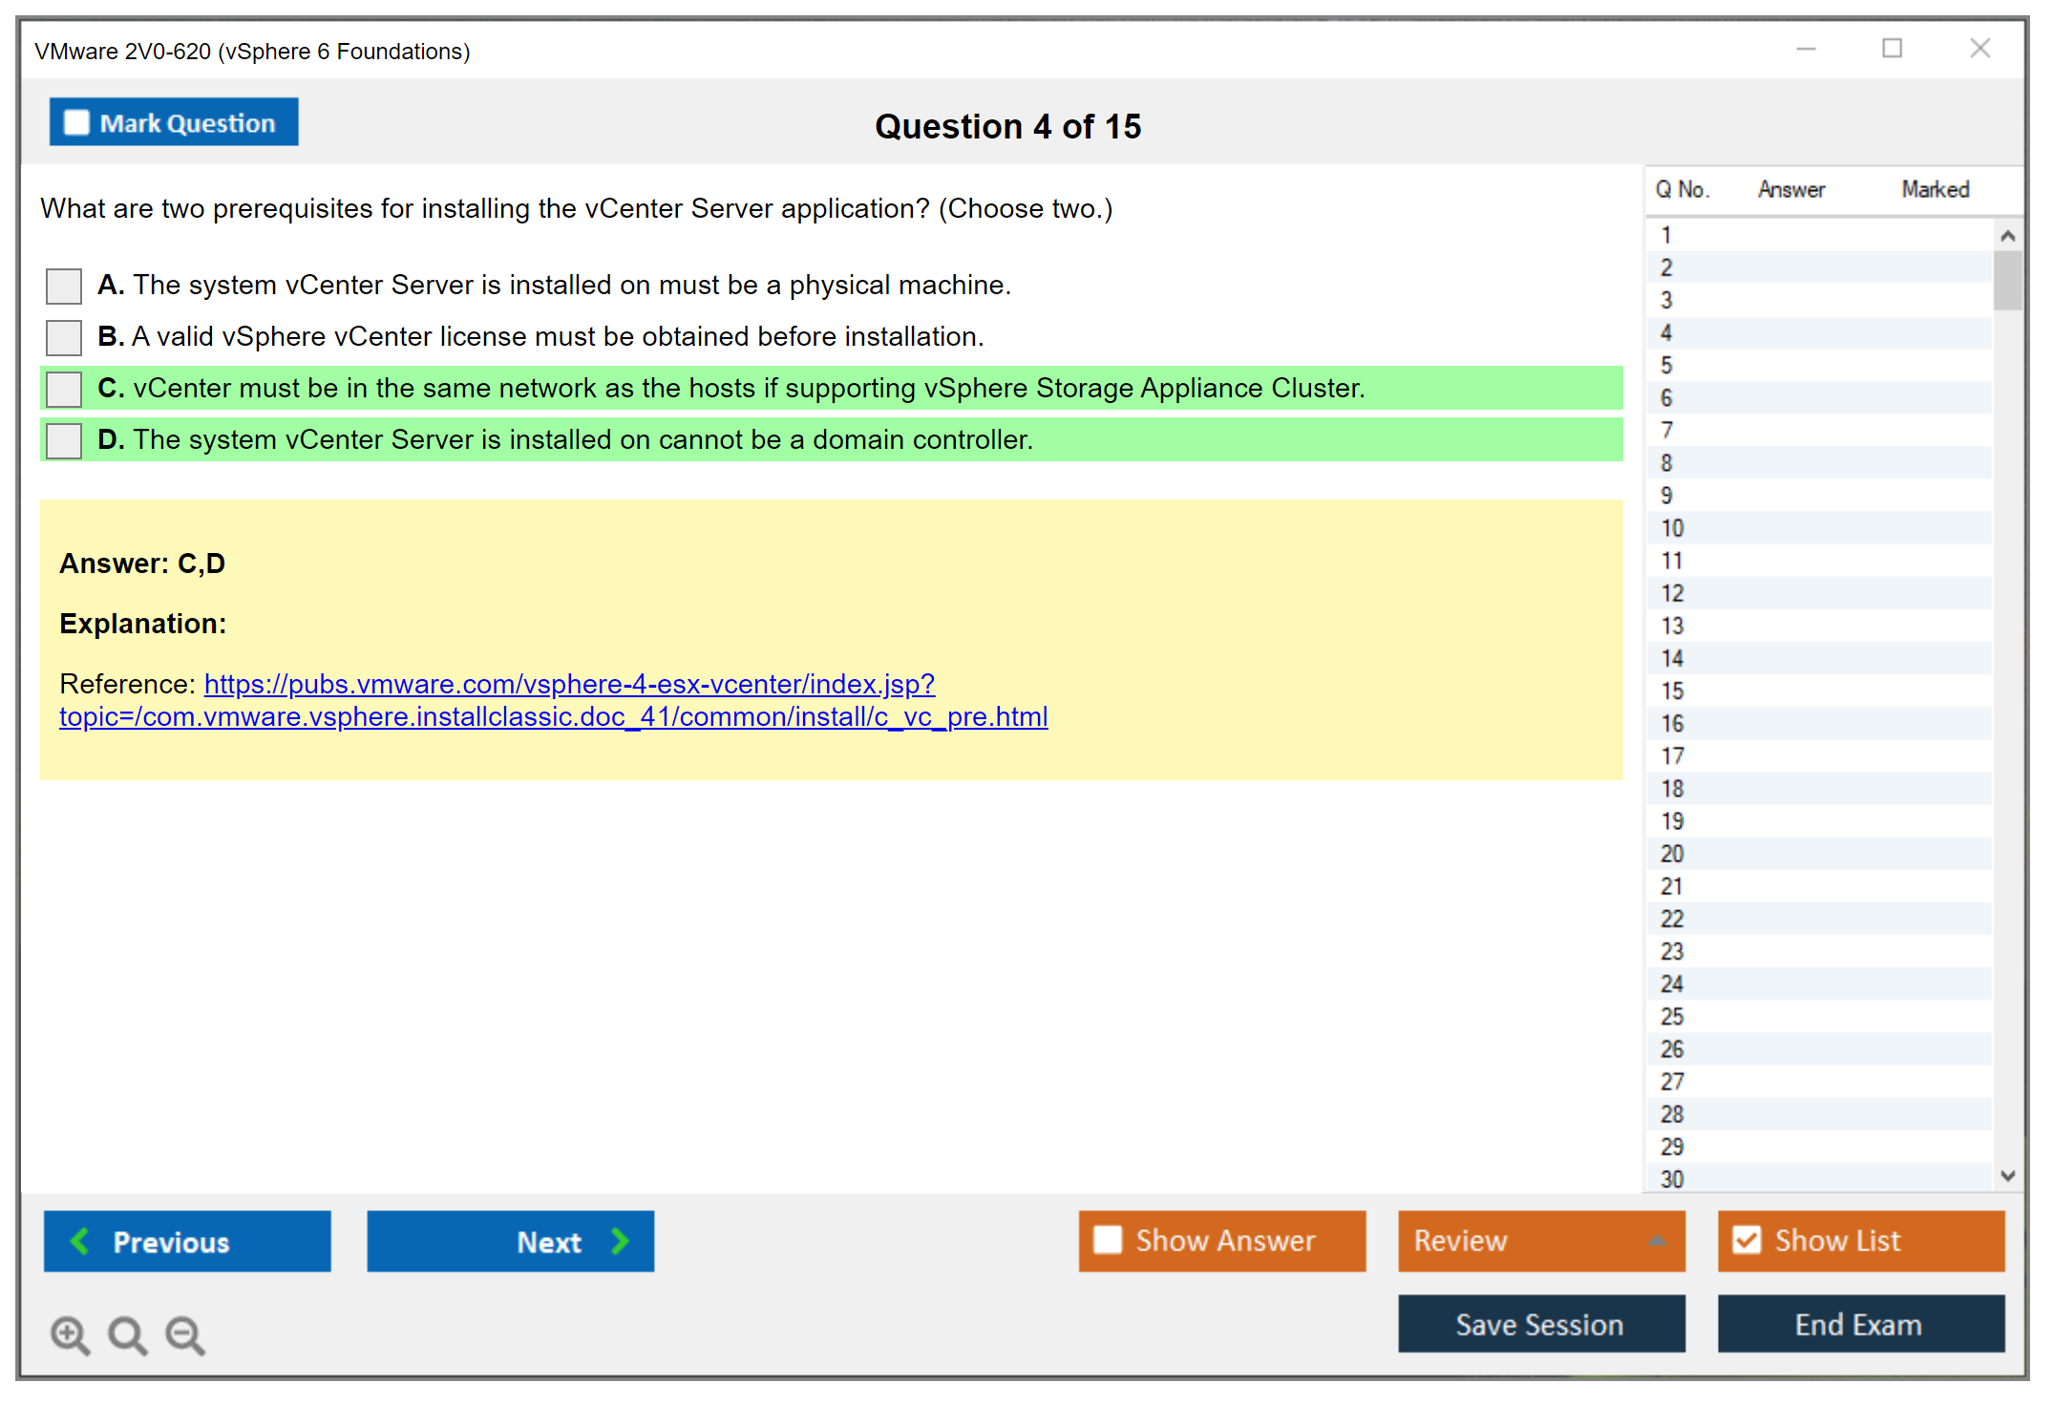Click the zoom in magnifier icon
This screenshot has width=2053, height=1404.
tap(70, 1334)
